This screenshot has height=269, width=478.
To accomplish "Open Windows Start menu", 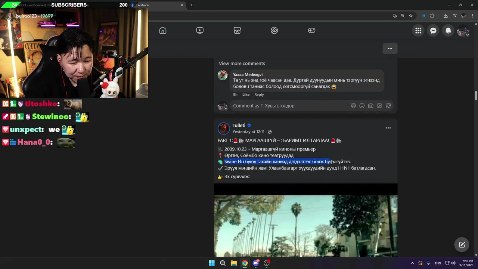I will [x=212, y=263].
